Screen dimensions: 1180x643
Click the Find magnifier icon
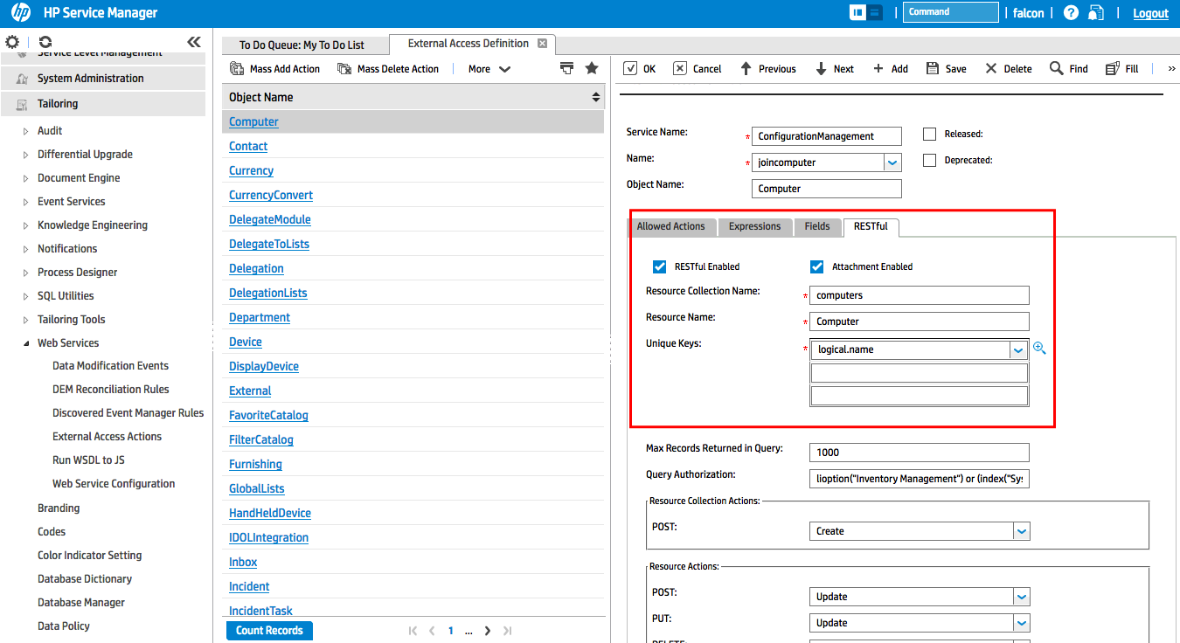click(x=1057, y=69)
